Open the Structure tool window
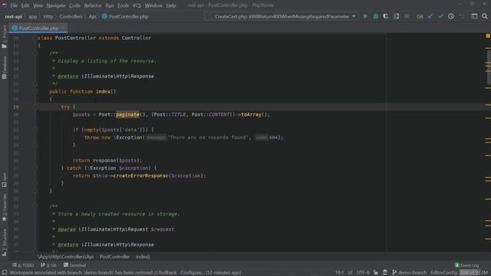The width and height of the screenshot is (491, 276). point(4,242)
